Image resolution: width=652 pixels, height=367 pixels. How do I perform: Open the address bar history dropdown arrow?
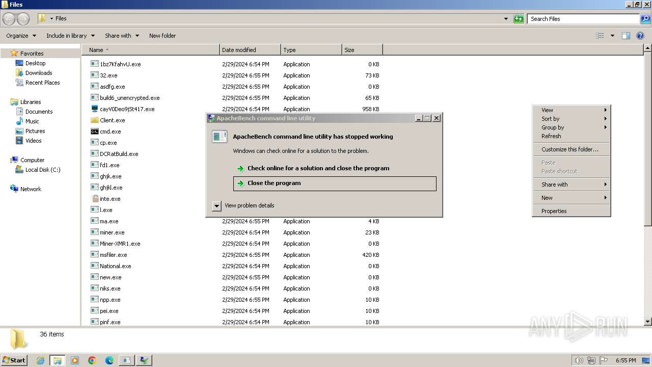(x=506, y=19)
